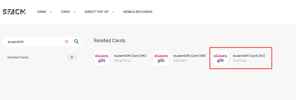Expand the DIRECT TOP-UP chevron

(113, 12)
